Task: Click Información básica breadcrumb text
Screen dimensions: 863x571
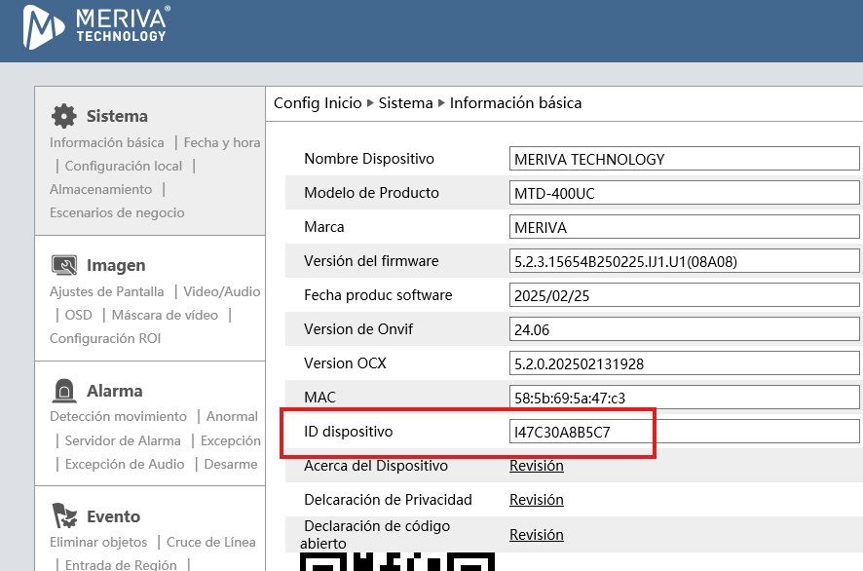Action: click(x=515, y=103)
